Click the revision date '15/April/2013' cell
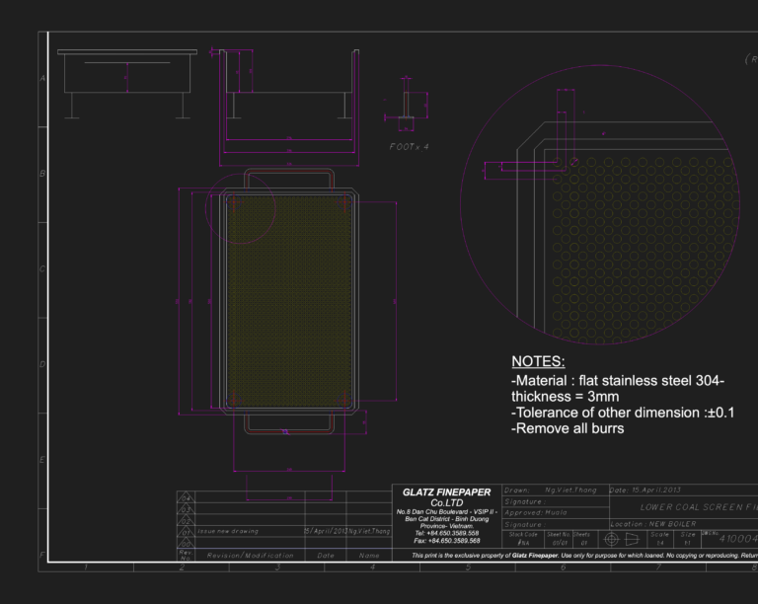 point(326,531)
